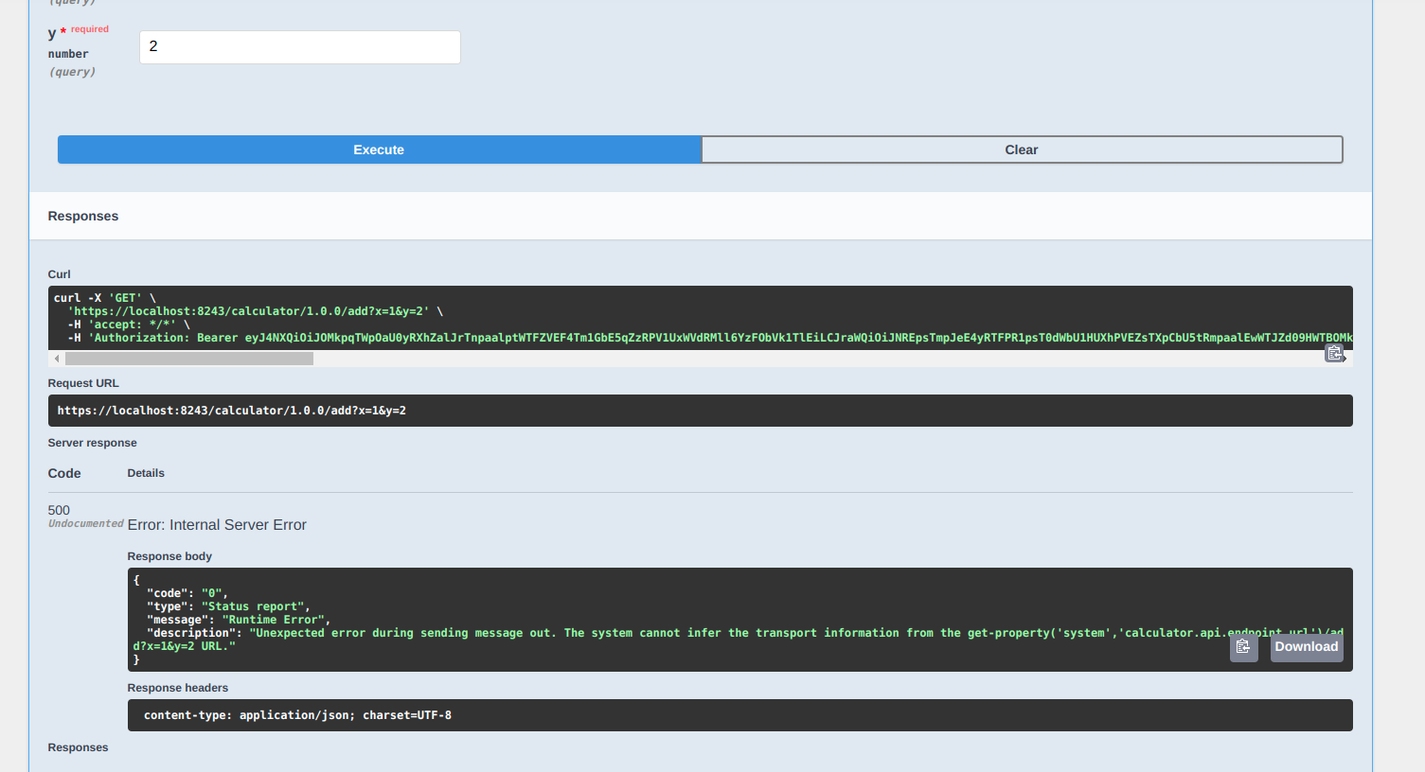Click the "description" line in response body
This screenshot has height=772, width=1425.
coord(739,640)
